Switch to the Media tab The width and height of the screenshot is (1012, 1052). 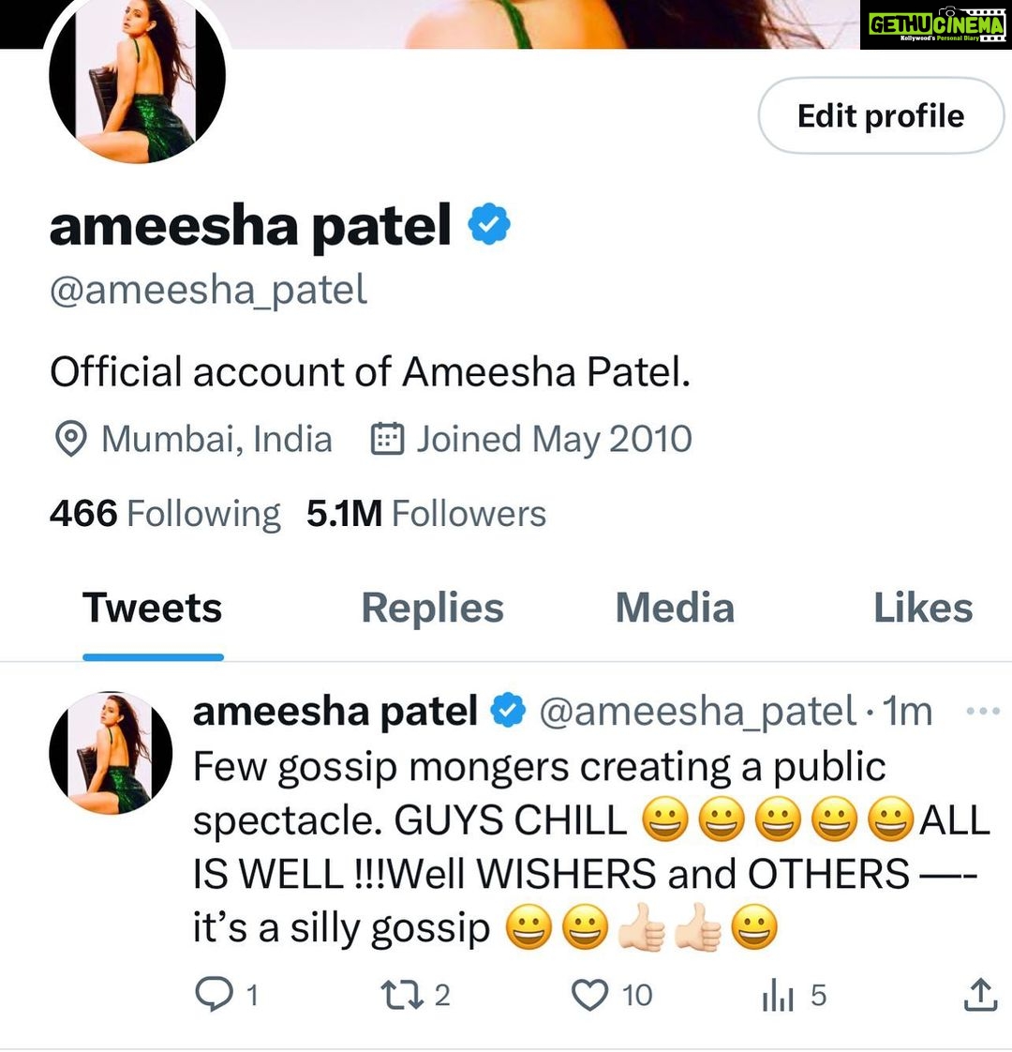click(x=675, y=608)
